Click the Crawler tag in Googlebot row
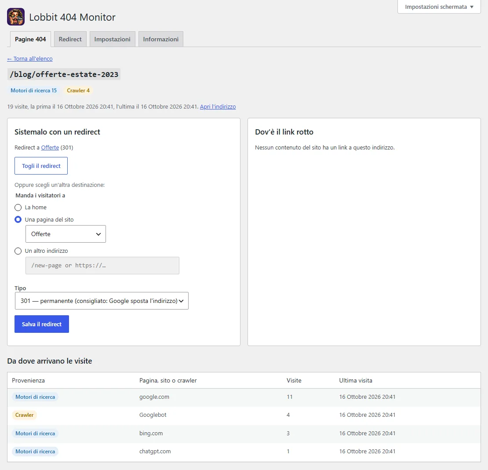488x470 pixels. tap(24, 415)
